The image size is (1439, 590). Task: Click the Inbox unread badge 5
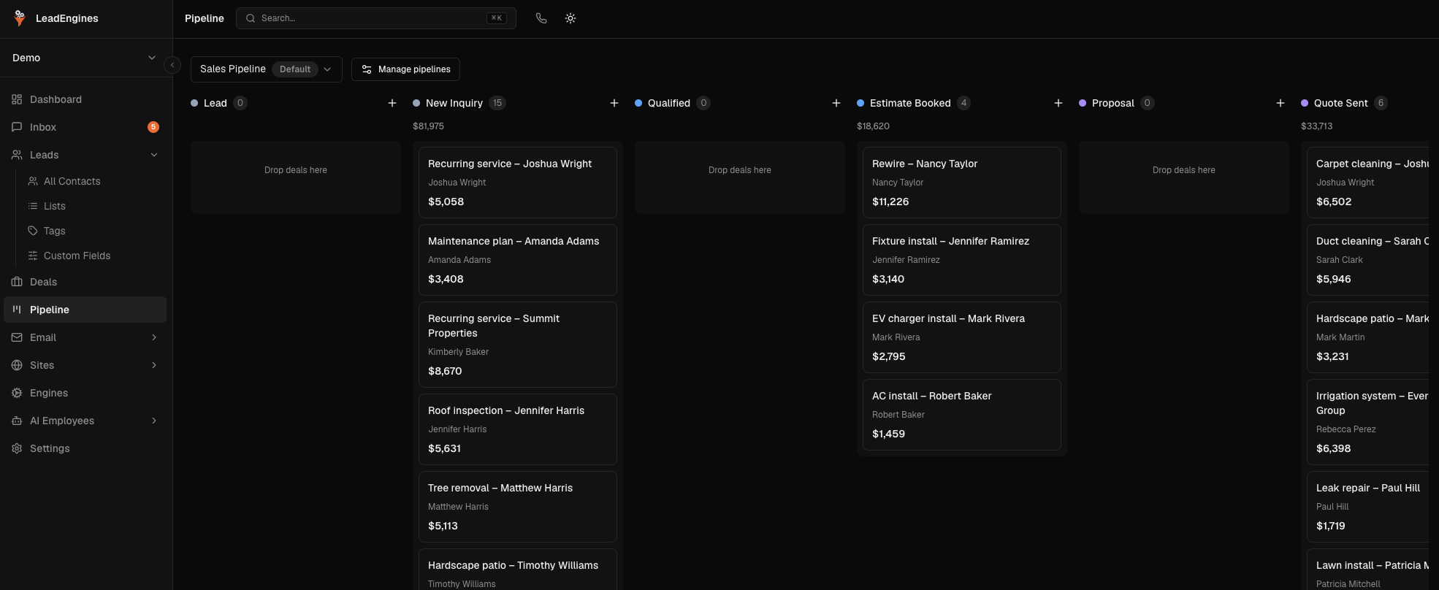[153, 127]
